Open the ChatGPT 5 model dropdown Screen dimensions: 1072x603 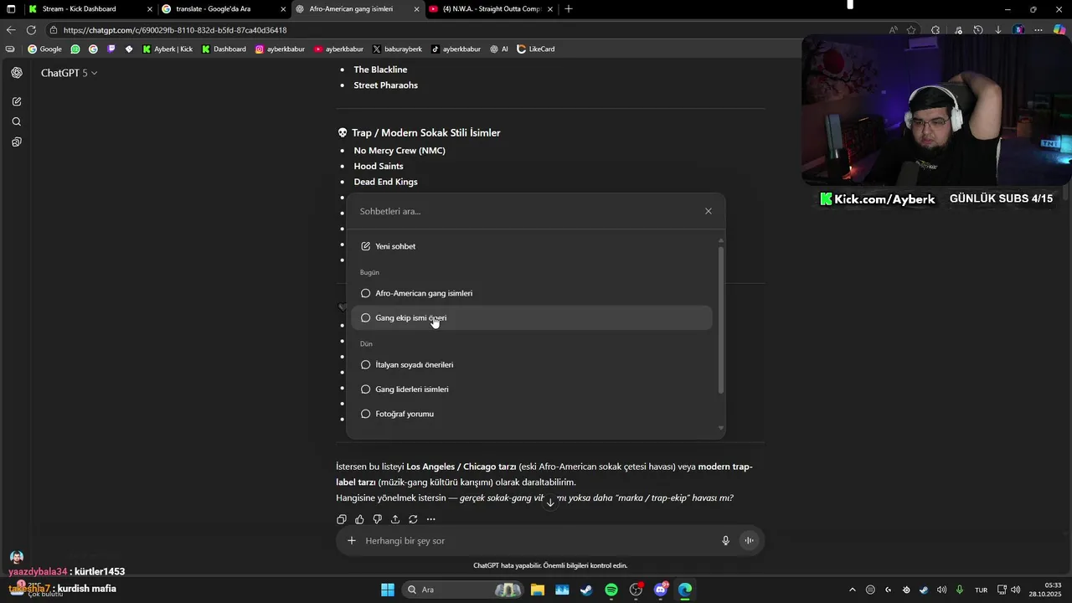tap(69, 73)
